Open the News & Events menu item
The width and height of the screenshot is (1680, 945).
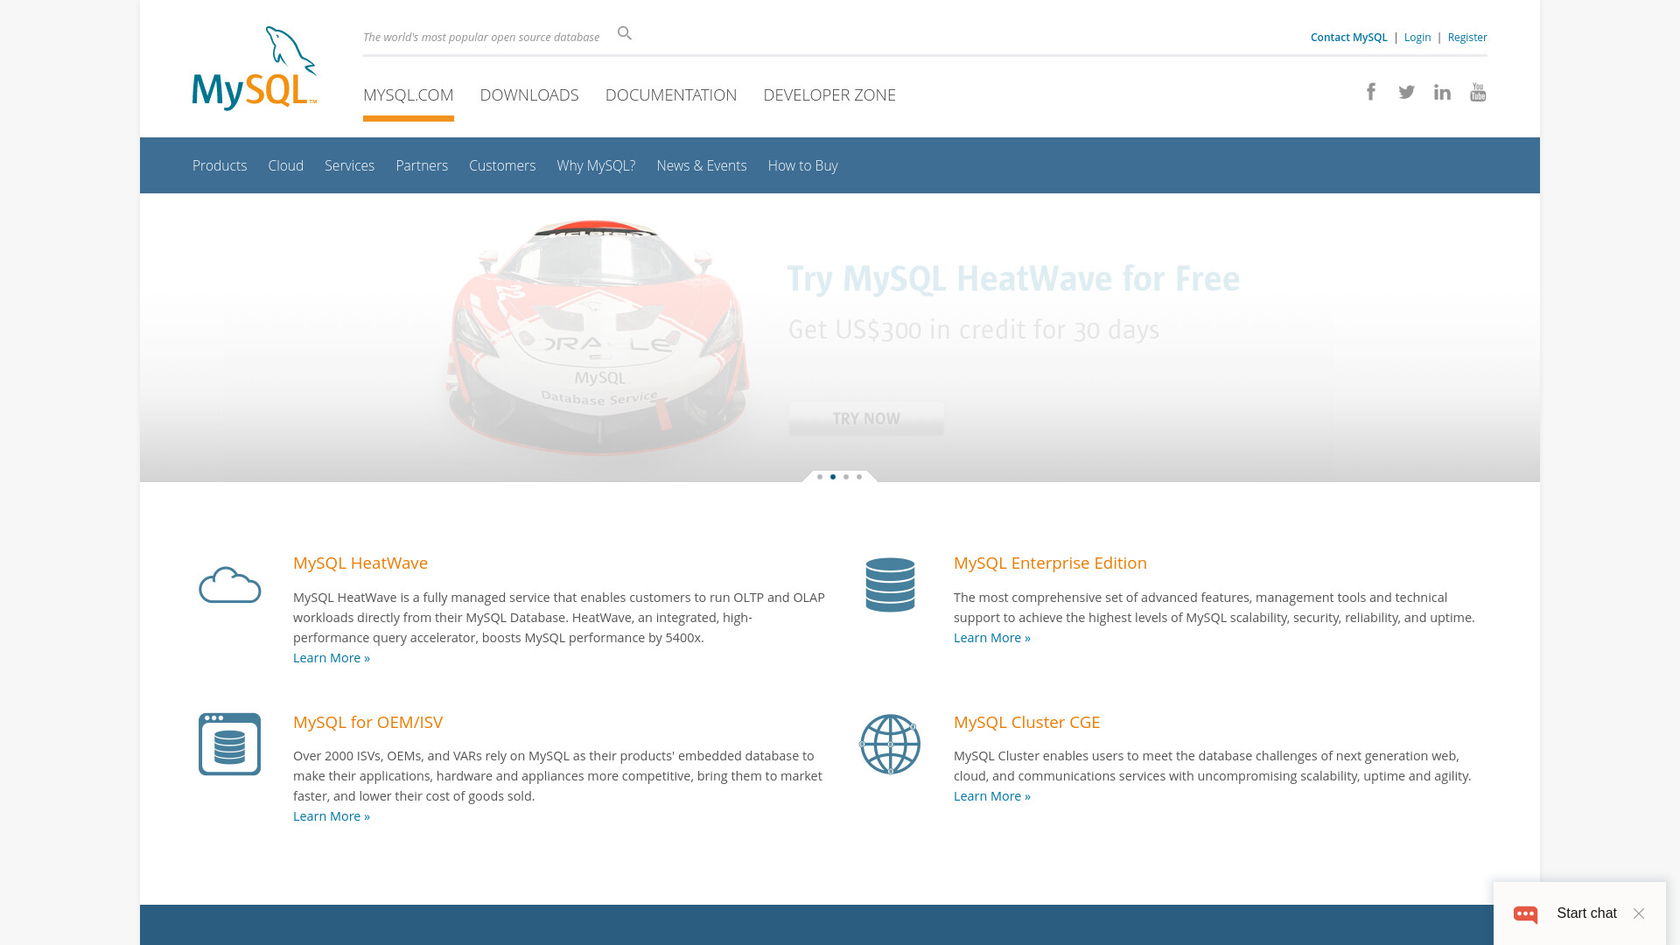[x=702, y=165]
